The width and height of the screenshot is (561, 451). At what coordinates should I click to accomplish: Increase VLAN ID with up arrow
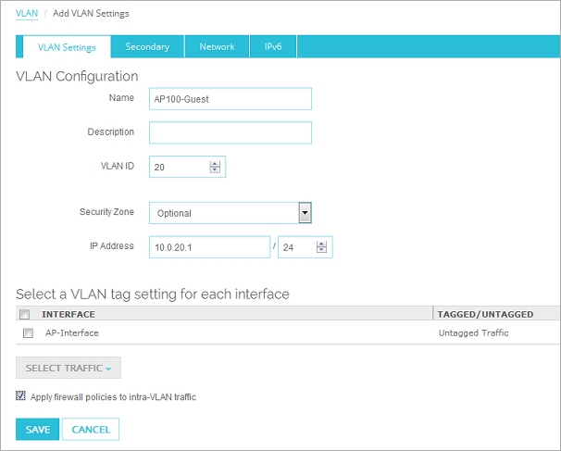[x=216, y=164]
